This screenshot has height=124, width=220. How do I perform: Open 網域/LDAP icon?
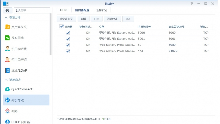point(7,70)
